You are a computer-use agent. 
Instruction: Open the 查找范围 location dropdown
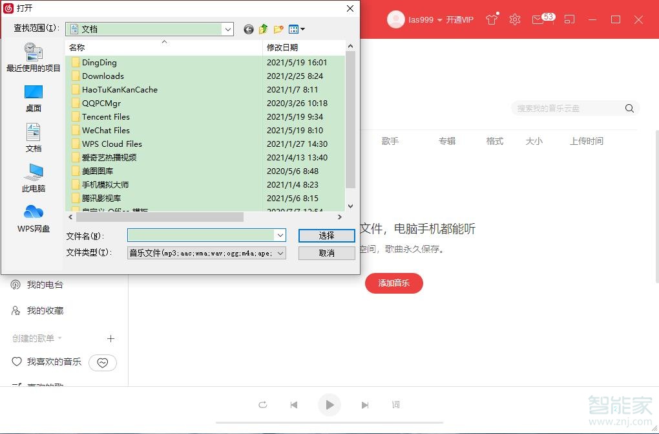[227, 29]
